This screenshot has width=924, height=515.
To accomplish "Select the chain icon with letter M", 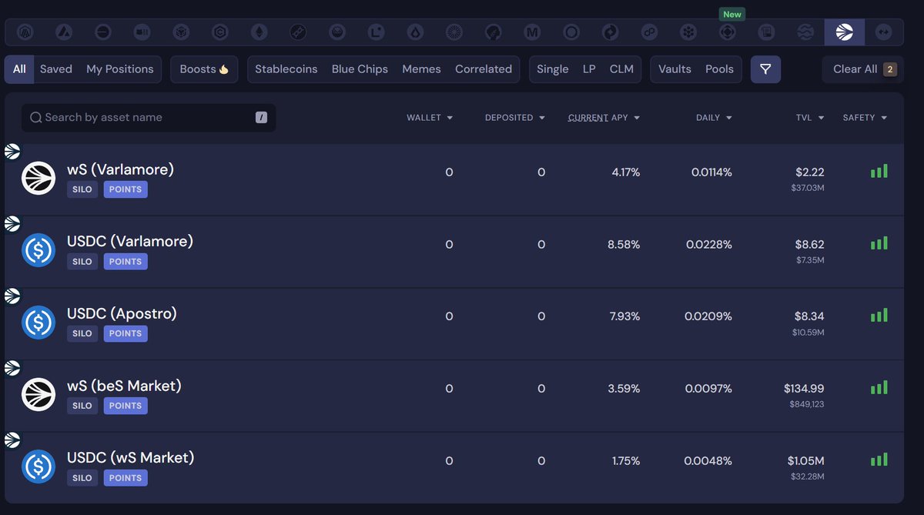I will click(x=532, y=32).
